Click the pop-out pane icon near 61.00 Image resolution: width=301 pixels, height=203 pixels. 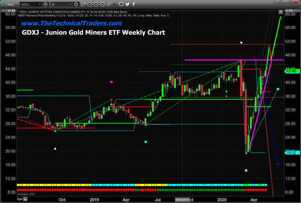[x=281, y=12]
